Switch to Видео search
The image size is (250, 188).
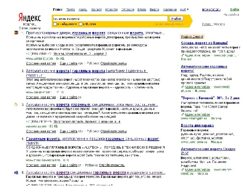(x=154, y=10)
